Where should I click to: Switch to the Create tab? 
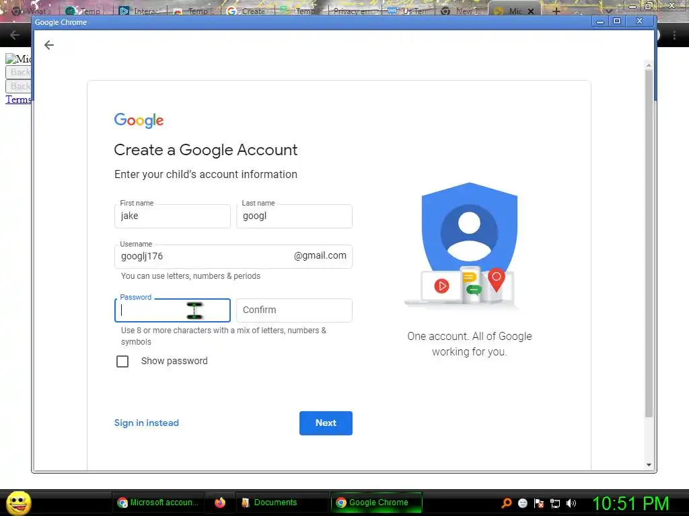coord(248,11)
